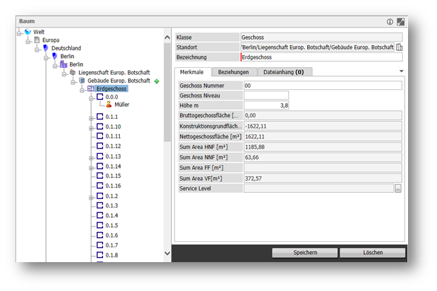Click the empty Geschoss Niveau field
437x291 pixels.
coord(266,95)
